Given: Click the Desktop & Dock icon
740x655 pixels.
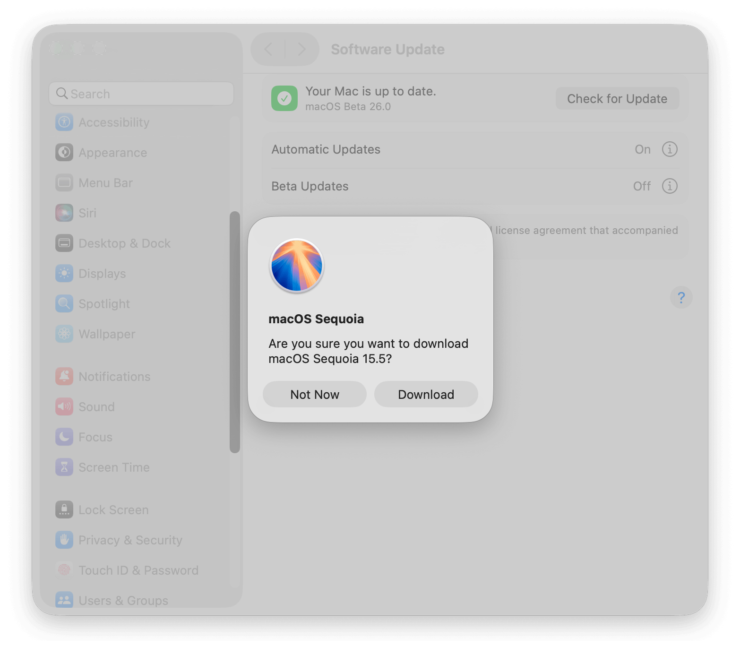Looking at the screenshot, I should tap(64, 243).
